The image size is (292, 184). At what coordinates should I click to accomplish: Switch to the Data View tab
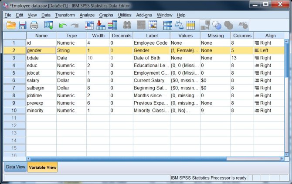[x=16, y=167]
